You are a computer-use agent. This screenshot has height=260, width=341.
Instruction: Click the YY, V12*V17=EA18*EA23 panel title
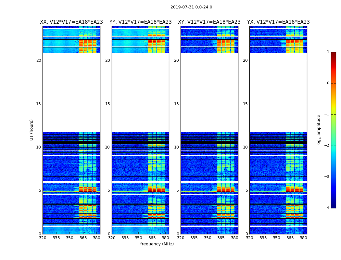[x=141, y=22]
